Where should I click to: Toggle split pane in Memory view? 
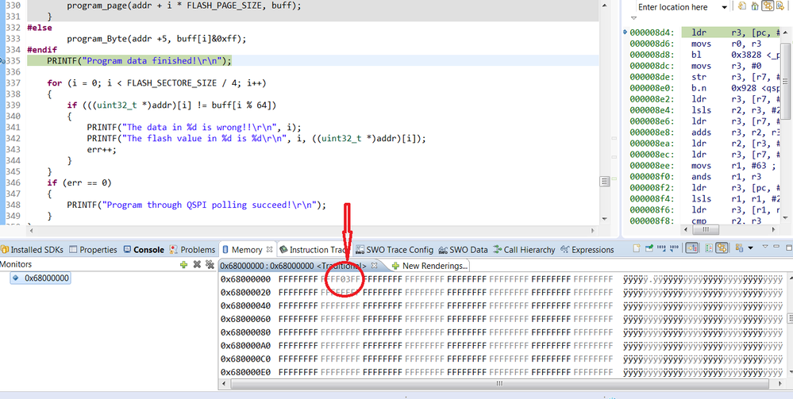point(709,248)
